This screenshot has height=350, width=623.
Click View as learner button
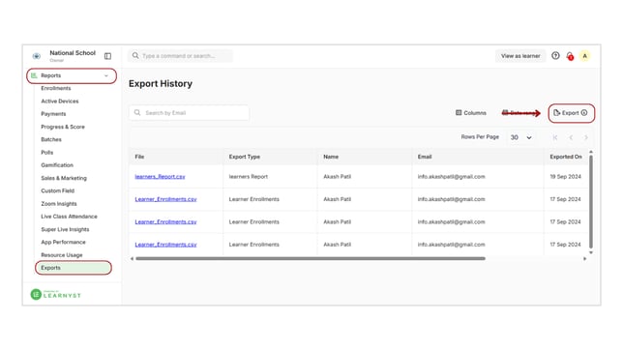[x=520, y=56]
